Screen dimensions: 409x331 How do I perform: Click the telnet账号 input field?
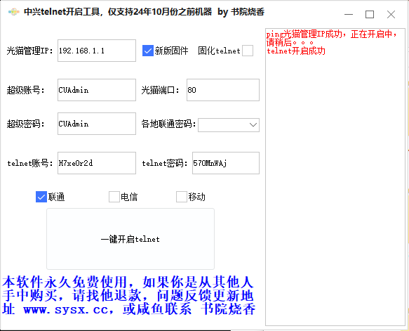pos(97,163)
